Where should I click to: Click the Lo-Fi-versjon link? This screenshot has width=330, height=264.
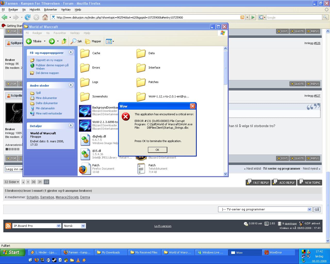pyautogui.click(x=163, y=226)
